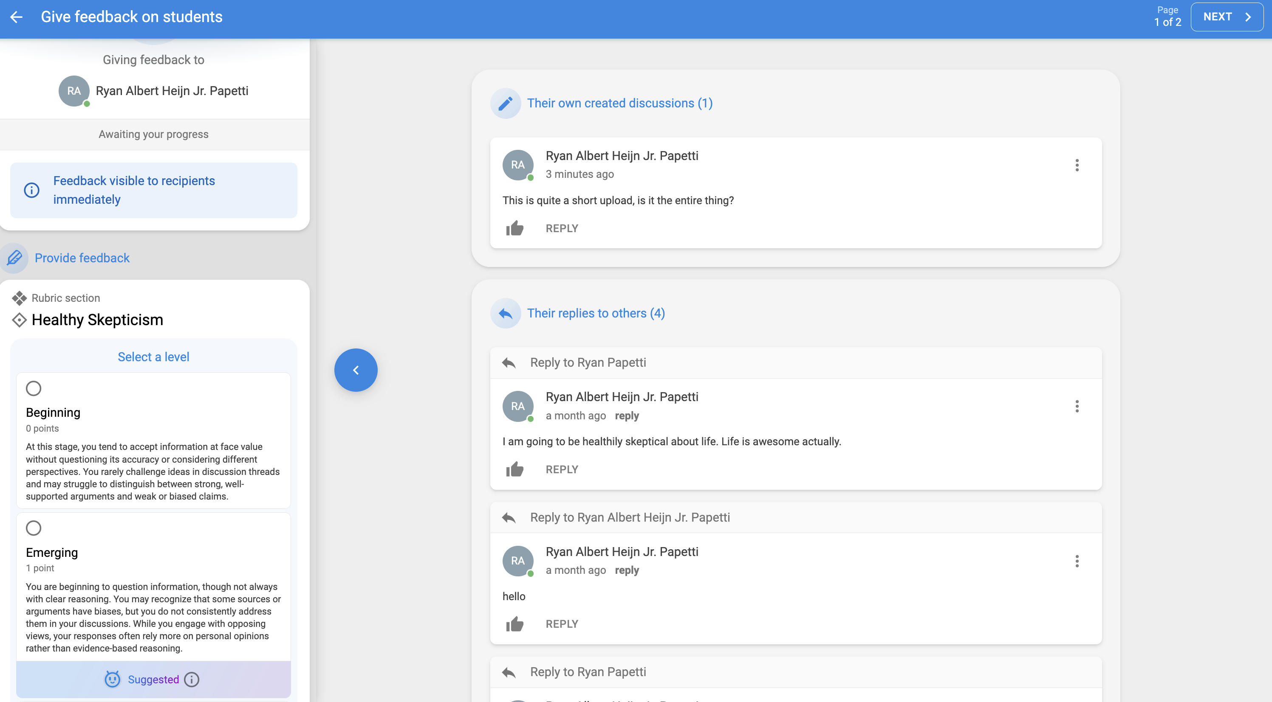Viewport: 1272px width, 702px height.
Task: Open the info icon next to Suggested
Action: pyautogui.click(x=192, y=680)
